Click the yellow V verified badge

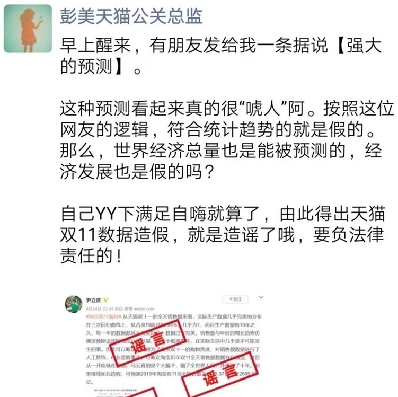105,301
